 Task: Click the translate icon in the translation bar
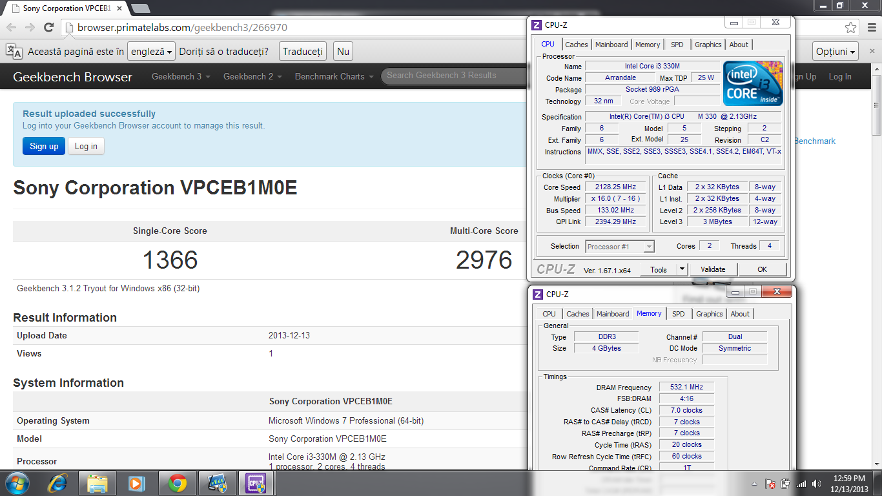14,51
